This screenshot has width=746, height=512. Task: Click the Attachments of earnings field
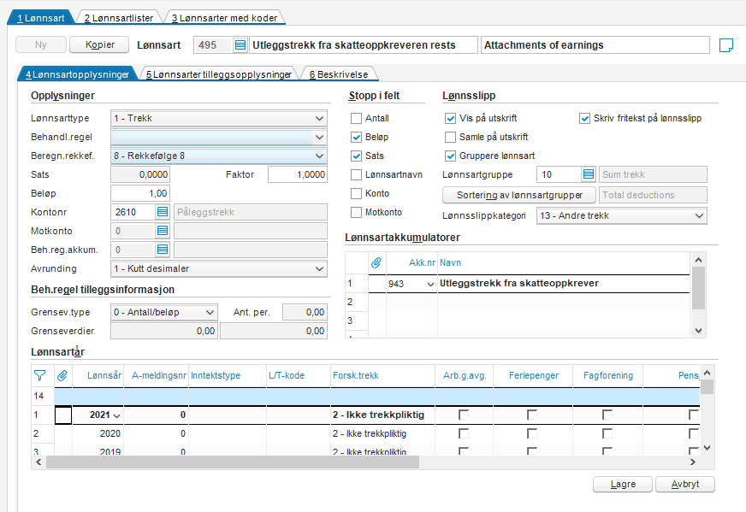coord(595,45)
